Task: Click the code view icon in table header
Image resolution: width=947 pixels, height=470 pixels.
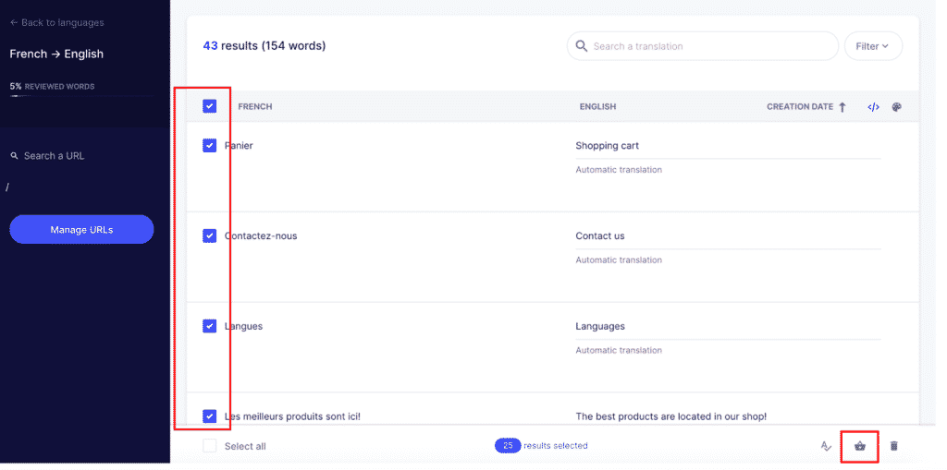Action: tap(873, 107)
